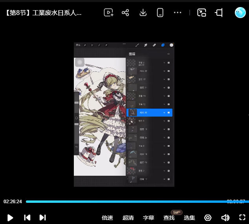Click the square modify button in Procreate sidebar

(x=77, y=118)
